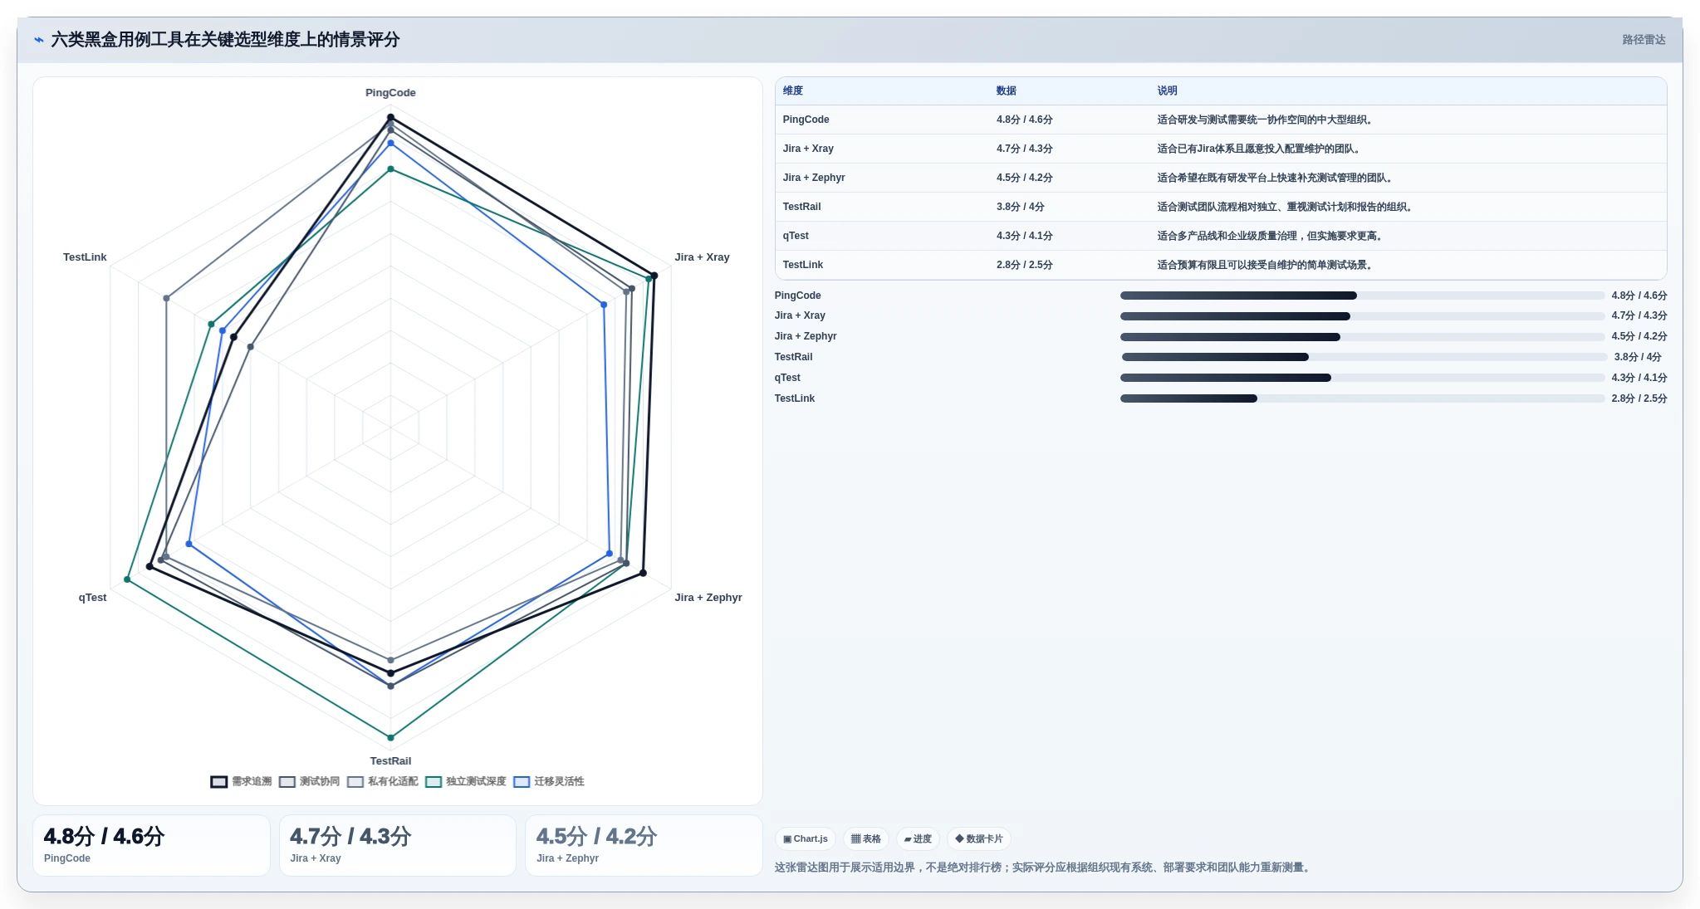Click the Jira + Xray progress bar
The height and width of the screenshot is (909, 1700).
point(1362,316)
